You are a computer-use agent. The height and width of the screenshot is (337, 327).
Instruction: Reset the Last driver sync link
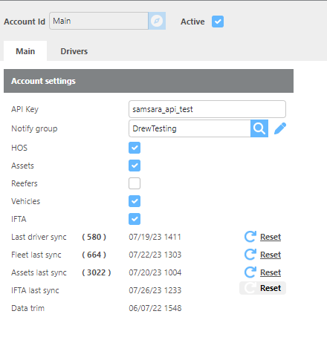[x=271, y=237]
